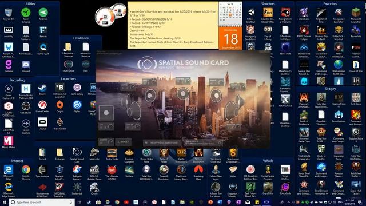Click the Favorites fence title
The width and height of the screenshot is (366, 206).
(x=330, y=4)
